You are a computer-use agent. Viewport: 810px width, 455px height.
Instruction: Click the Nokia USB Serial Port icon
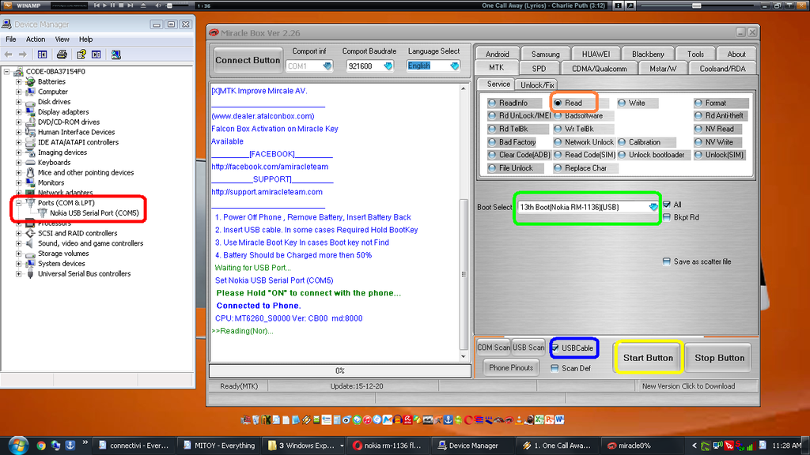(x=42, y=213)
